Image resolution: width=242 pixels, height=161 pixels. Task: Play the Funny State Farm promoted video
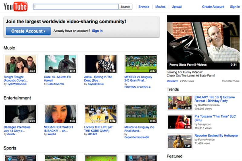coord(203,42)
